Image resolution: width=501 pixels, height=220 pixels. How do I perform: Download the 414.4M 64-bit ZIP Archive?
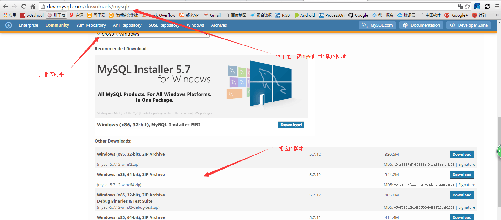(462, 217)
